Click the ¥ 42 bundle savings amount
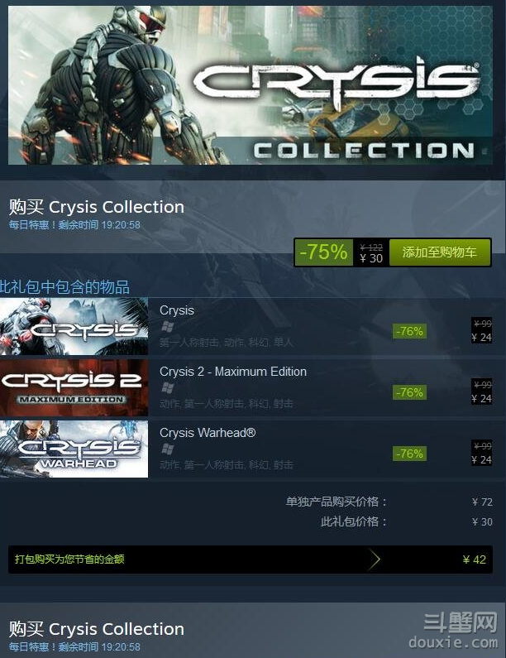The height and width of the screenshot is (658, 506). [474, 560]
